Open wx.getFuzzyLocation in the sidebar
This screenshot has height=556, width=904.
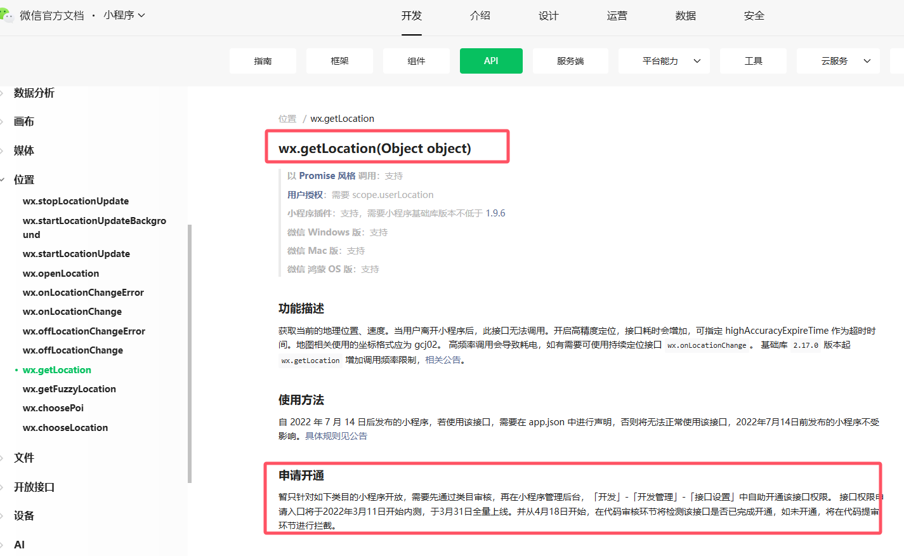[x=69, y=389]
